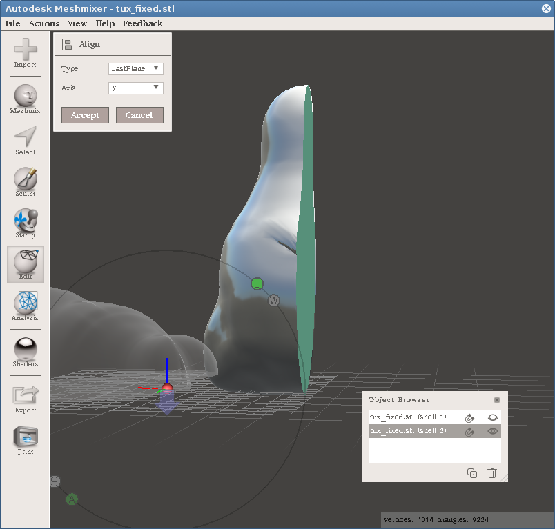
Task: Open the Feedback menu
Action: coord(142,23)
